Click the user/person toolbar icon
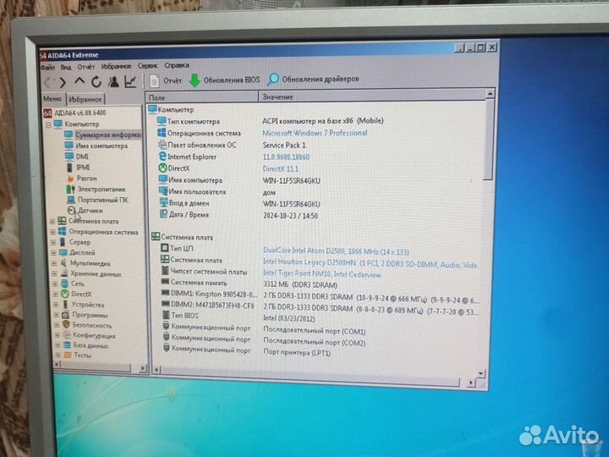The image size is (609, 457). pos(112,82)
